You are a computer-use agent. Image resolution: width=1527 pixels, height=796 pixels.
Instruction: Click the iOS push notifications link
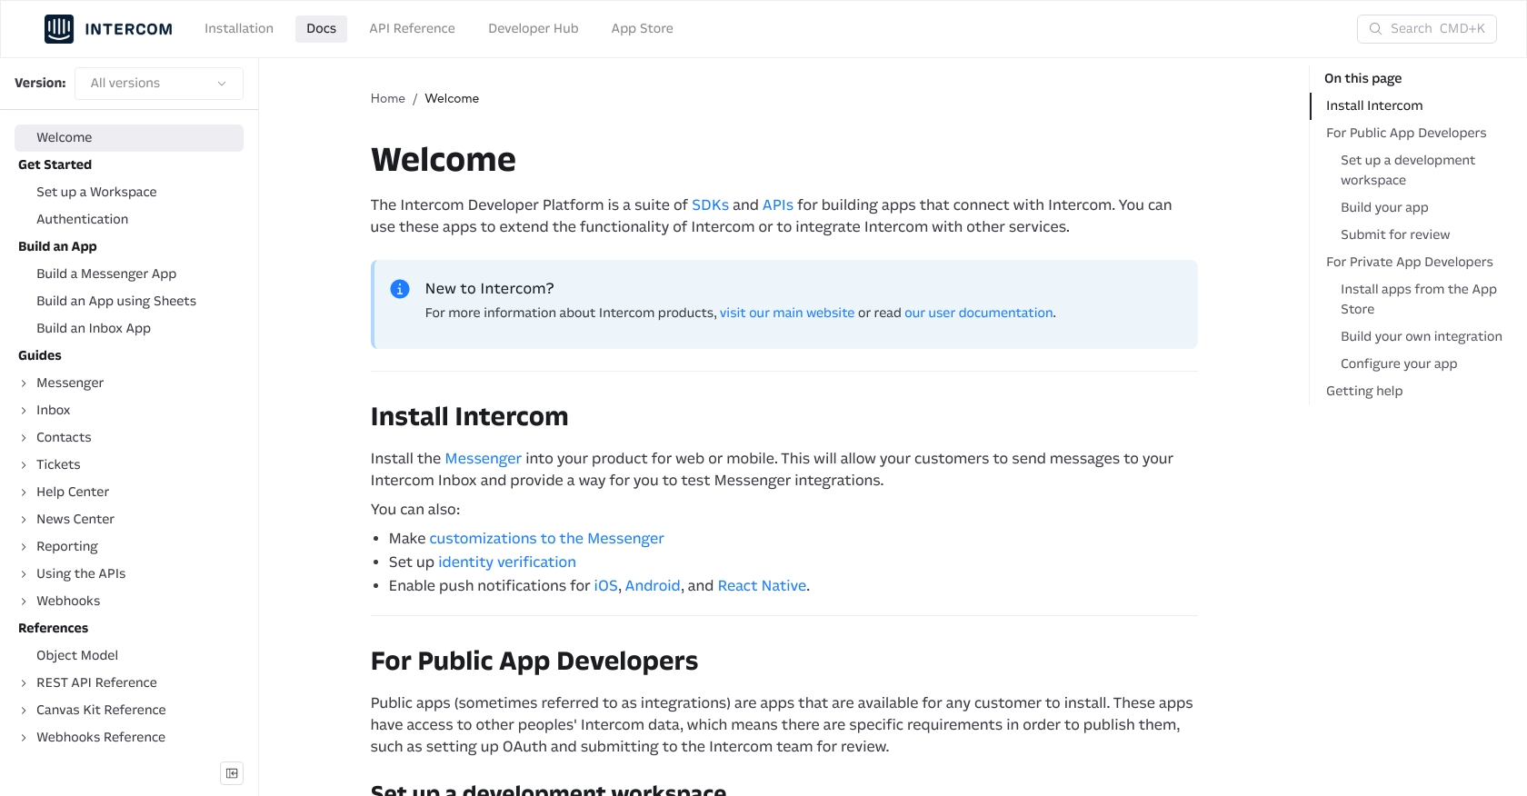point(605,586)
